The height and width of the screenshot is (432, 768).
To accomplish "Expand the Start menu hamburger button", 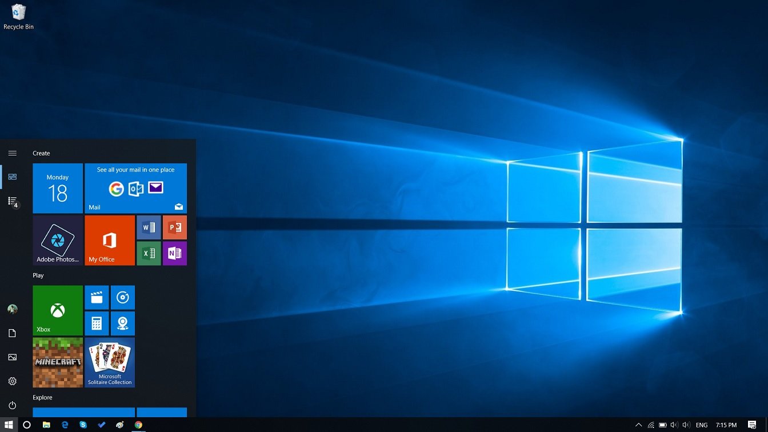I will tap(12, 153).
